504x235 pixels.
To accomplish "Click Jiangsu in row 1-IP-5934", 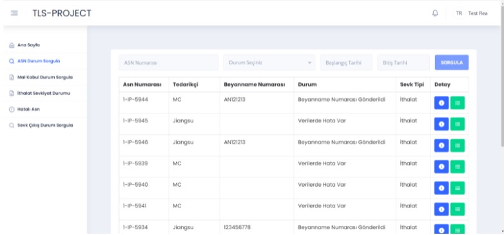I will [x=183, y=228].
